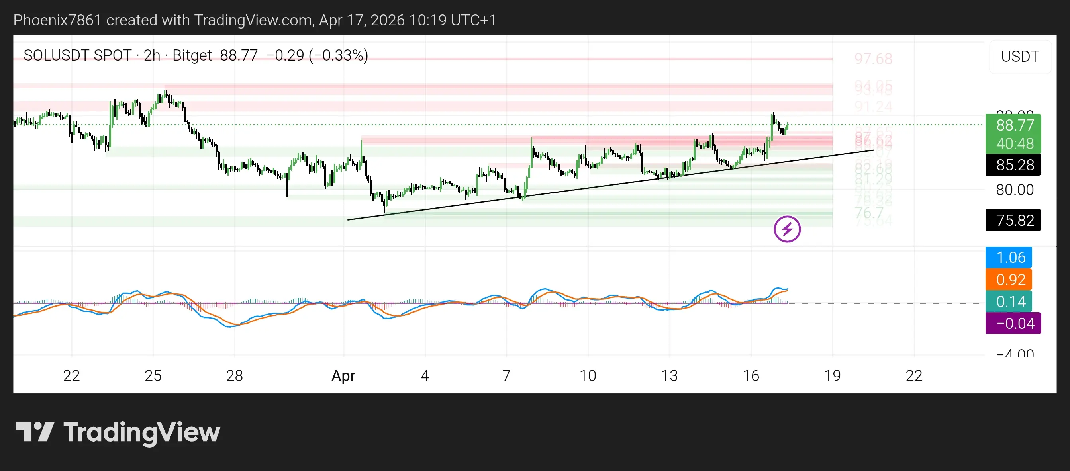
Task: Click the faded 91.24 resistance zone label
Action: click(873, 107)
